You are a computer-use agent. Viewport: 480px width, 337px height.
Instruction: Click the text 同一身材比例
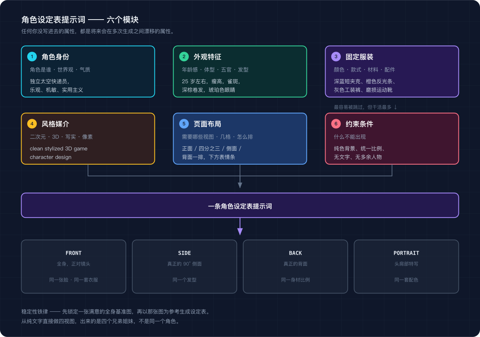(296, 280)
